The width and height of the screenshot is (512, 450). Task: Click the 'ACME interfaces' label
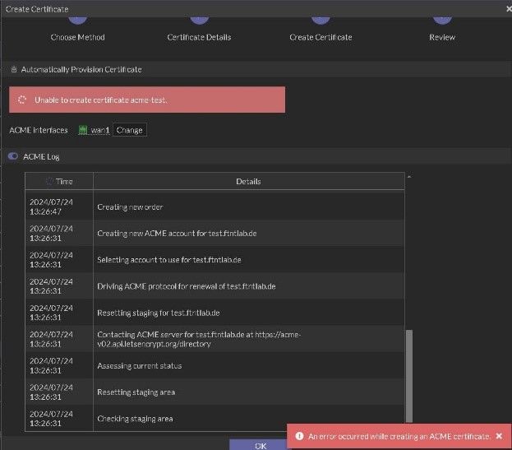(x=39, y=130)
